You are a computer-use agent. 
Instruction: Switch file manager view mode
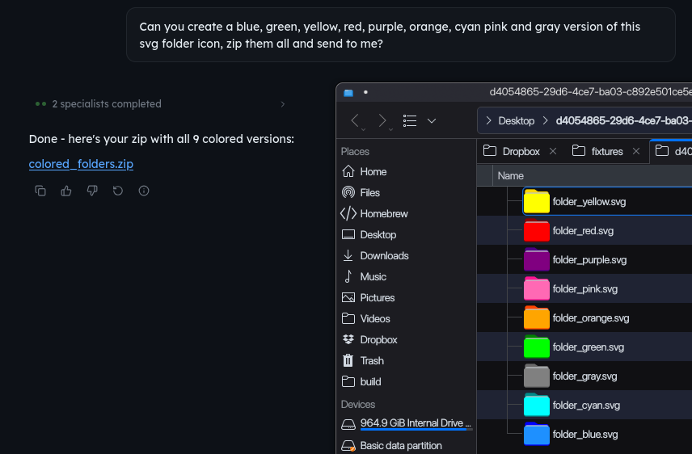[410, 120]
